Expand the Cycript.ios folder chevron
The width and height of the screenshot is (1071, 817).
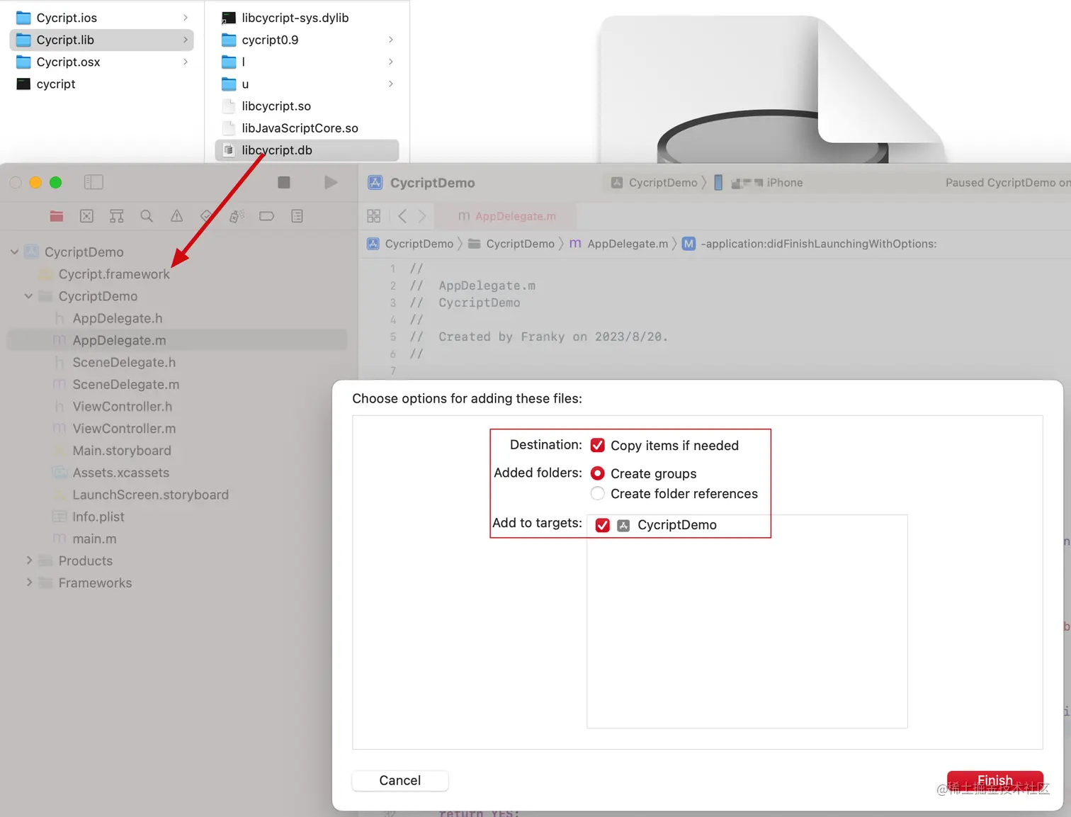coord(186,18)
